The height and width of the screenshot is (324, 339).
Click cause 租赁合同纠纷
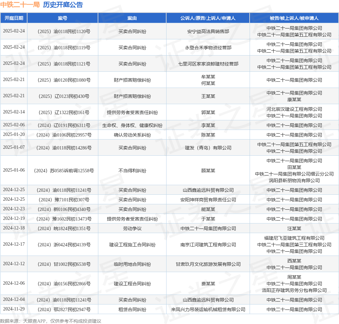tap(132, 309)
